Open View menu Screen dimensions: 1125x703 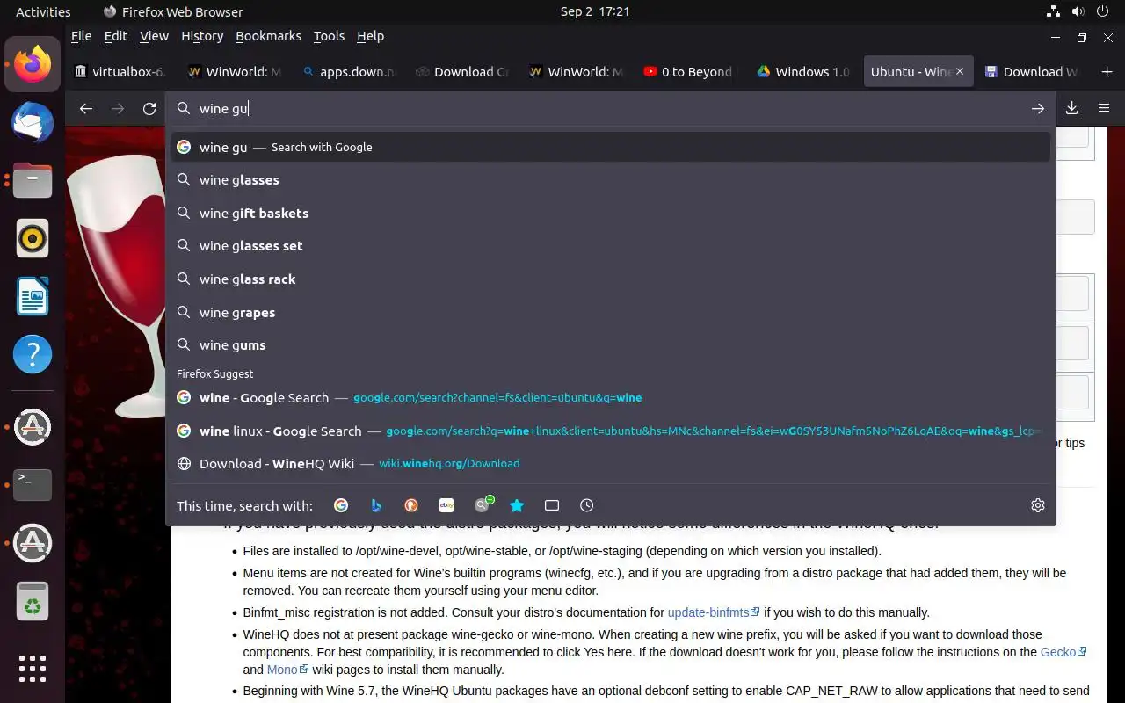(x=154, y=36)
